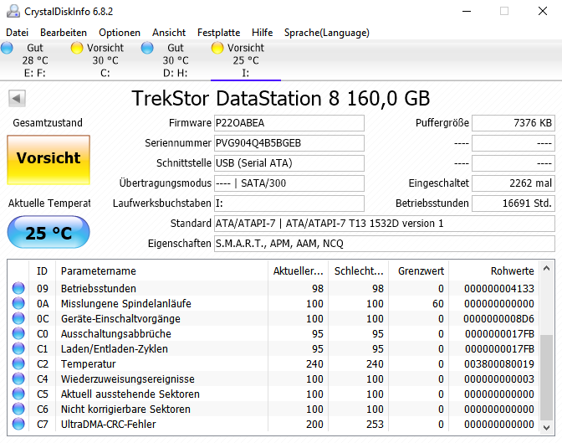562x443 pixels.
Task: Select the blue status orb for E: F: drive
Action: tap(7, 48)
